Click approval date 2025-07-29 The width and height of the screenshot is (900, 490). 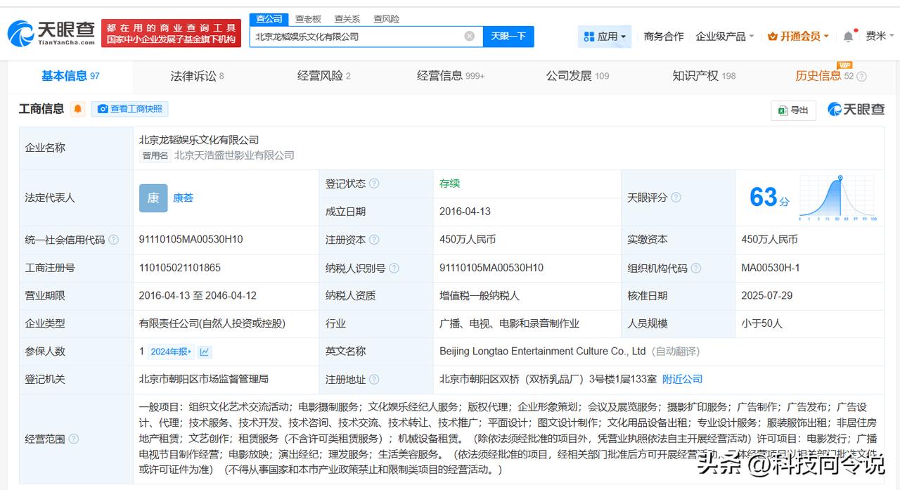pyautogui.click(x=766, y=296)
